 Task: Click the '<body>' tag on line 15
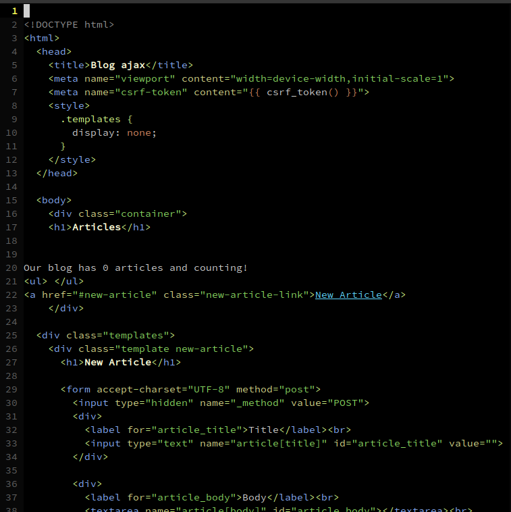pyautogui.click(x=54, y=200)
